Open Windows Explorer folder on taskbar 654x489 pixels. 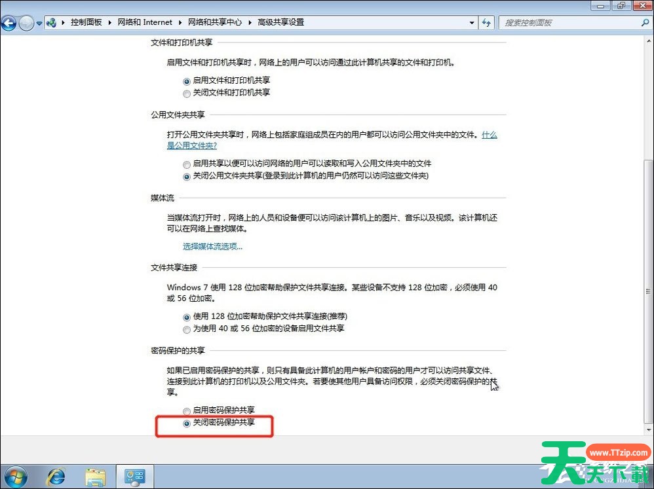(x=96, y=477)
